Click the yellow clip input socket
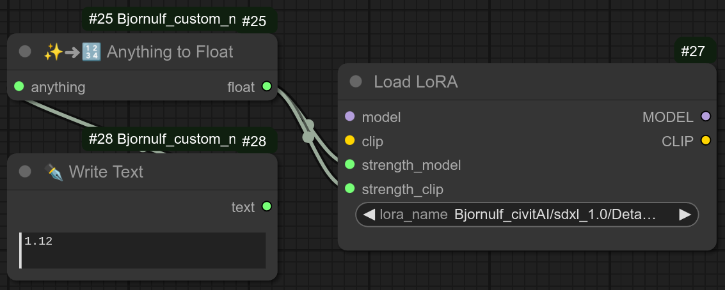This screenshot has width=725, height=290. point(349,140)
